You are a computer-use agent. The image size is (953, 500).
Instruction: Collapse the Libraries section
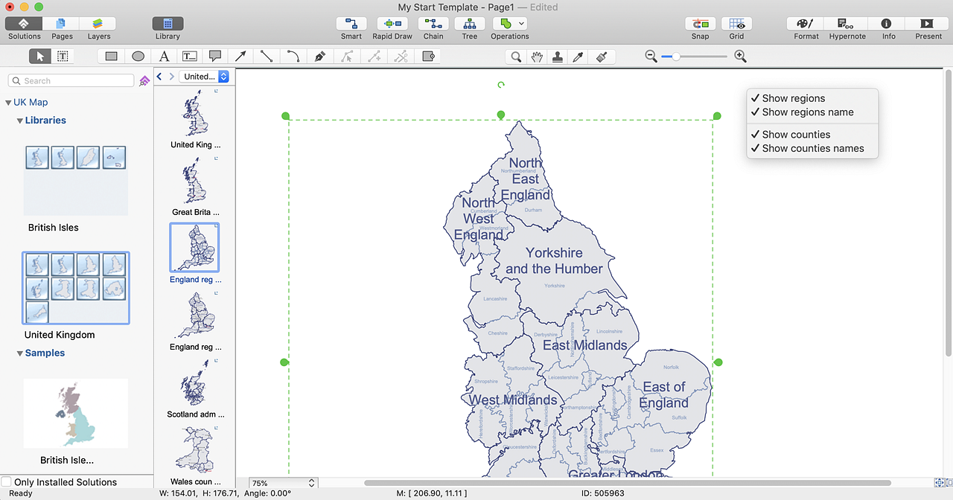[20, 121]
